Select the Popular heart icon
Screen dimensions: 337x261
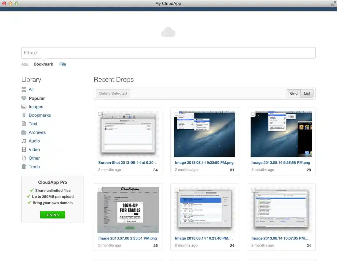pos(23,98)
